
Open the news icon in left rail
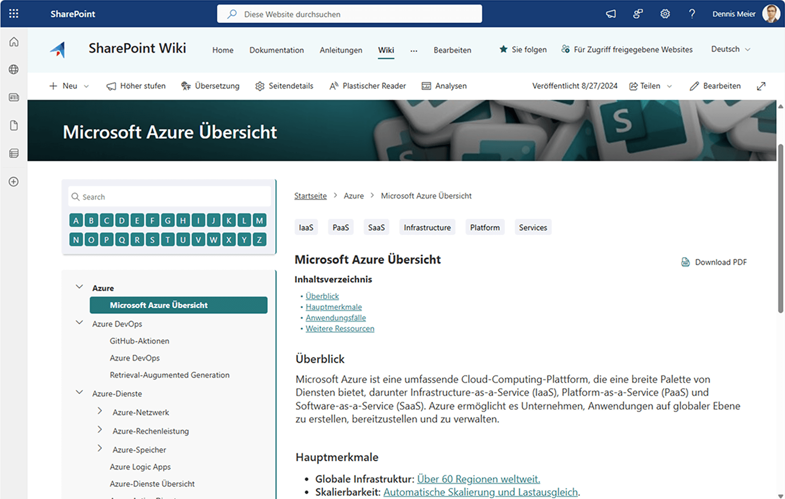pyautogui.click(x=14, y=97)
